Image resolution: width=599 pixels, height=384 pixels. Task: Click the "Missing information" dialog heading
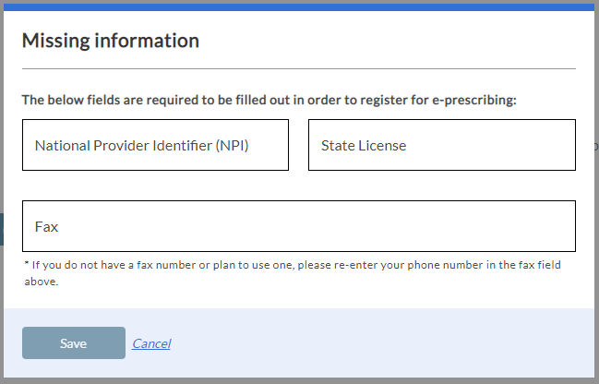pos(111,41)
